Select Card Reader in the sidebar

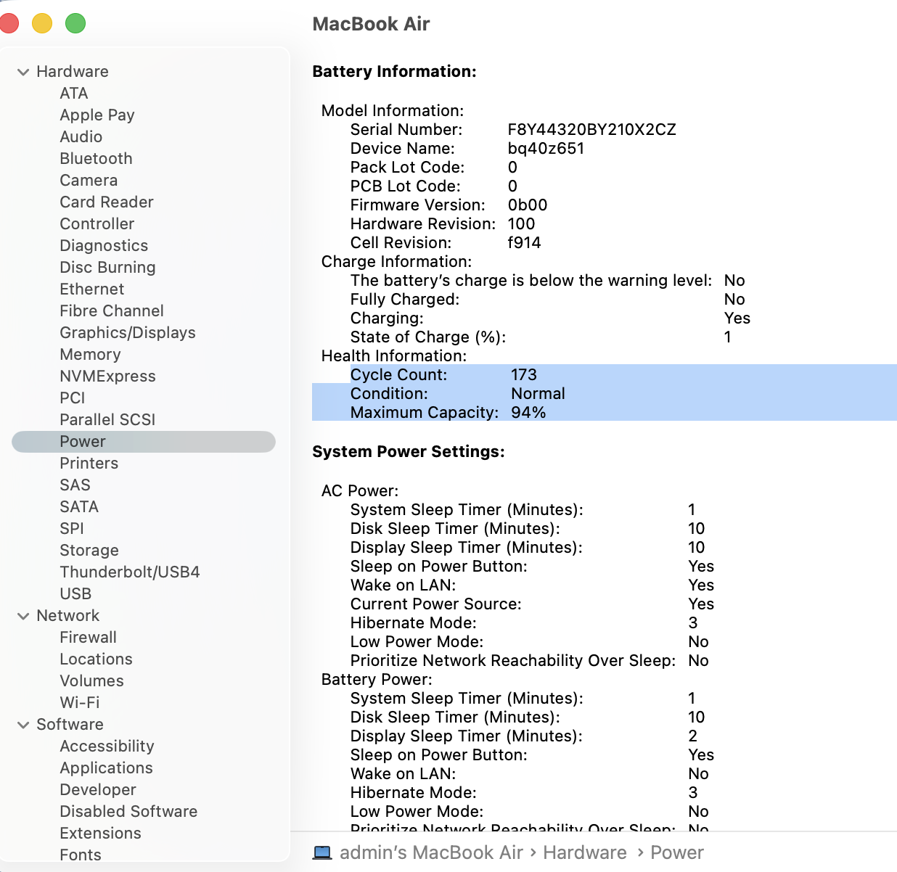click(x=107, y=202)
